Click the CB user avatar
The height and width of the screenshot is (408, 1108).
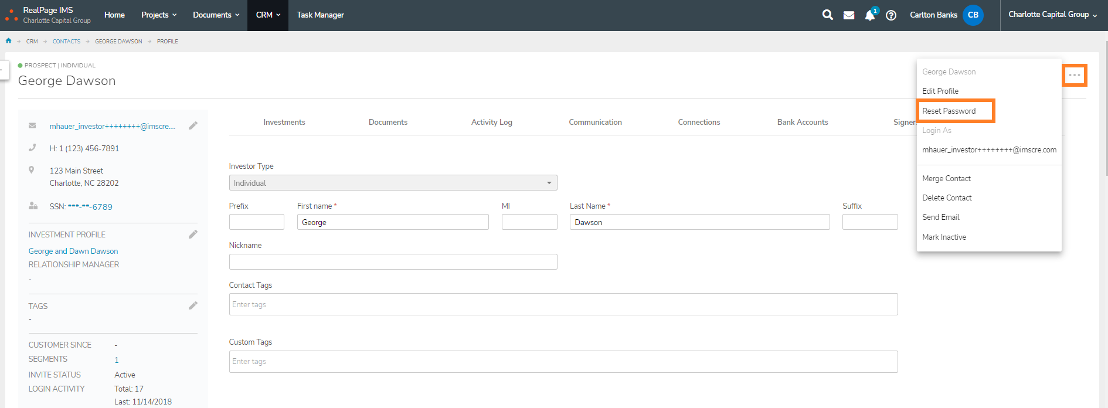pyautogui.click(x=973, y=15)
